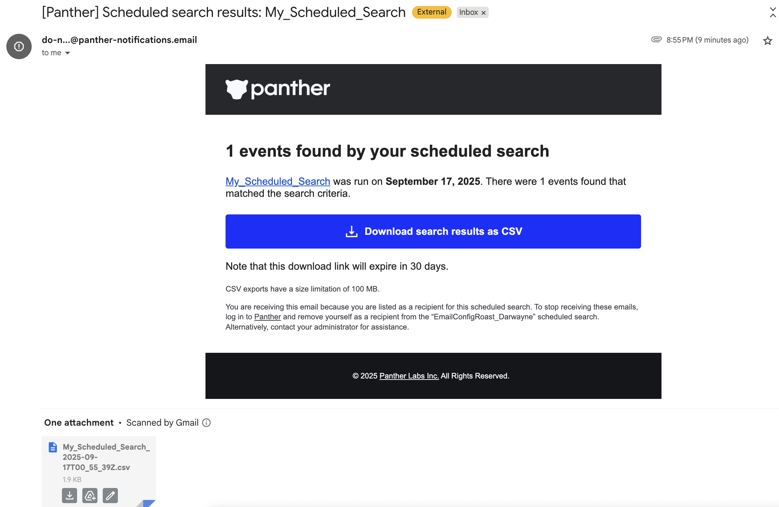Download the attached CSV file
The height and width of the screenshot is (507, 779).
[69, 495]
